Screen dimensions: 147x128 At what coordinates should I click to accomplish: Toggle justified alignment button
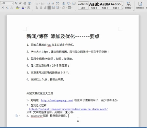point(49,8)
